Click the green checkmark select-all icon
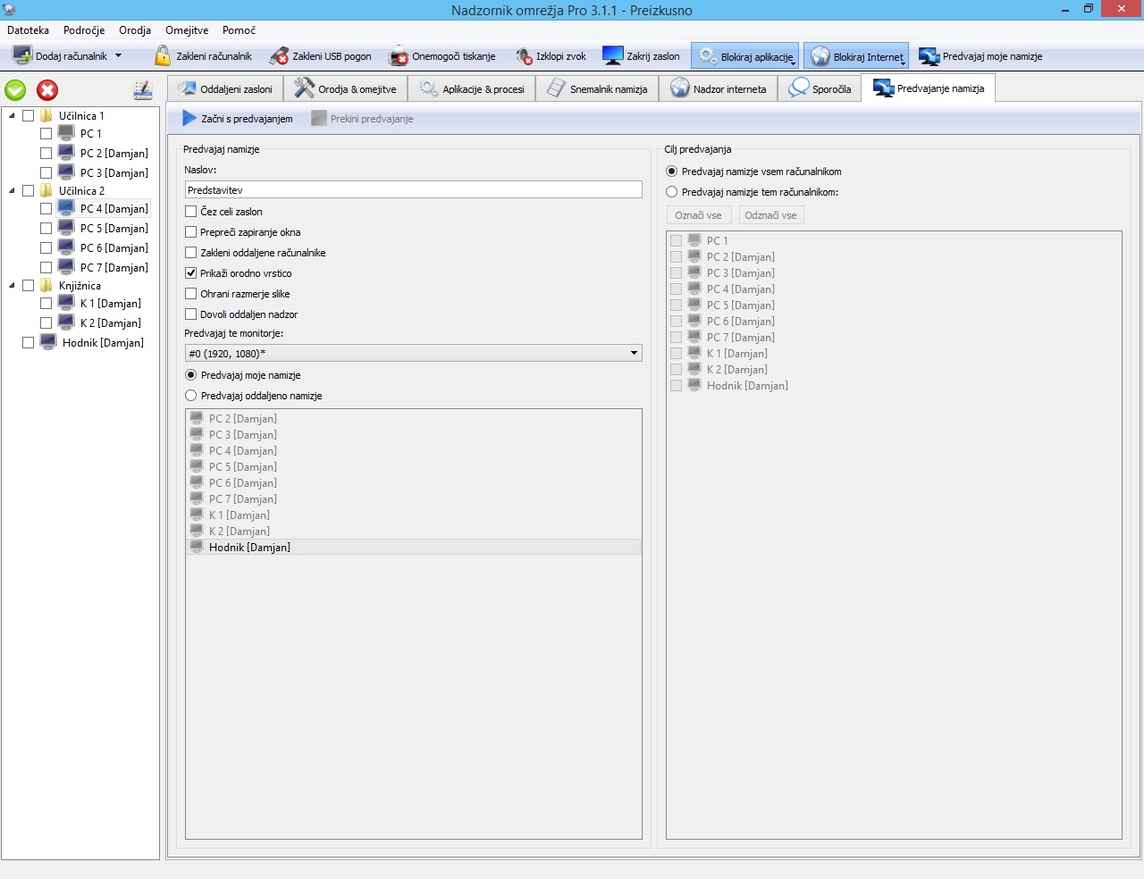Viewport: 1144px width, 879px height. tap(15, 90)
